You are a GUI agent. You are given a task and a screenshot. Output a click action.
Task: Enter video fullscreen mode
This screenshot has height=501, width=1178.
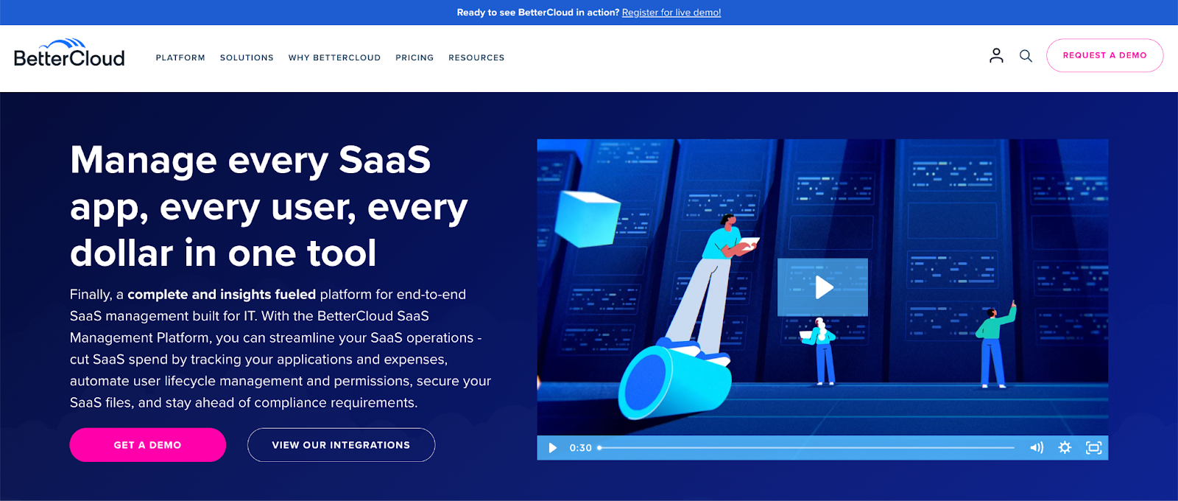[1094, 448]
